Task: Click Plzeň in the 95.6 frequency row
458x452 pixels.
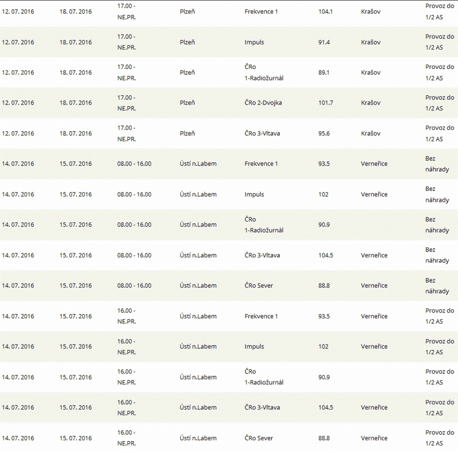Action: click(187, 133)
